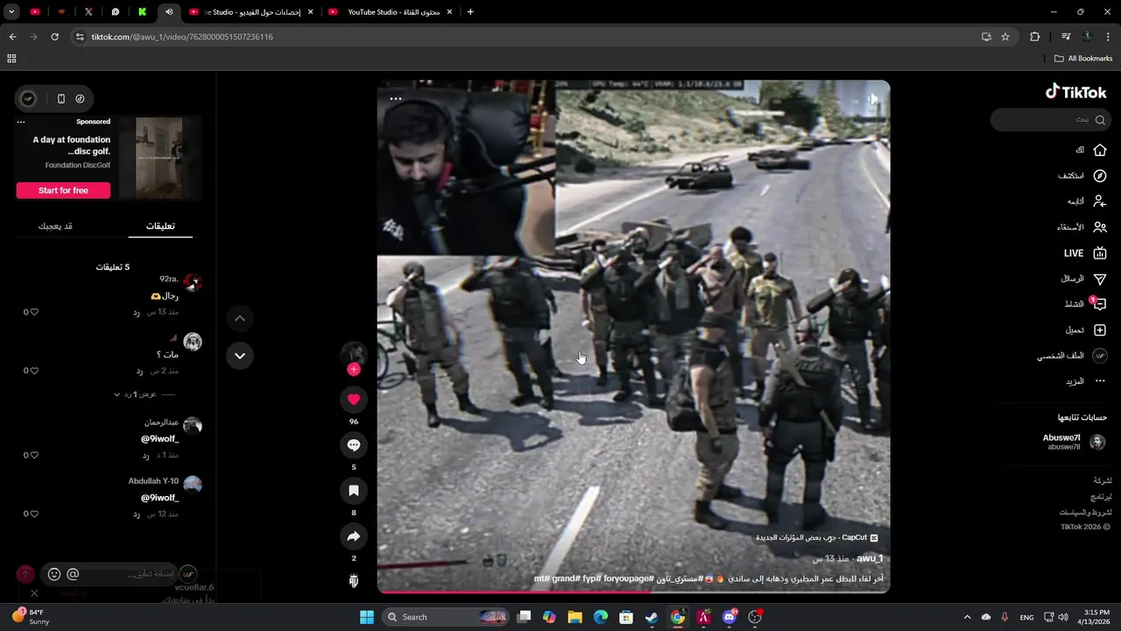Image resolution: width=1121 pixels, height=631 pixels.
Task: Toggle the video volume speaker icon
Action: (872, 99)
